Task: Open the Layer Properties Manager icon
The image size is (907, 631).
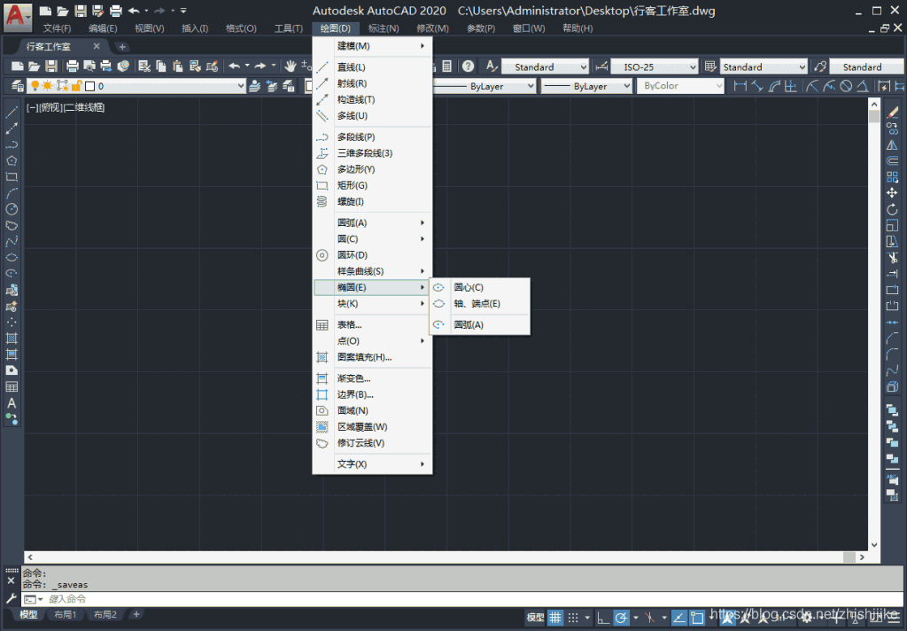Action: pos(18,86)
